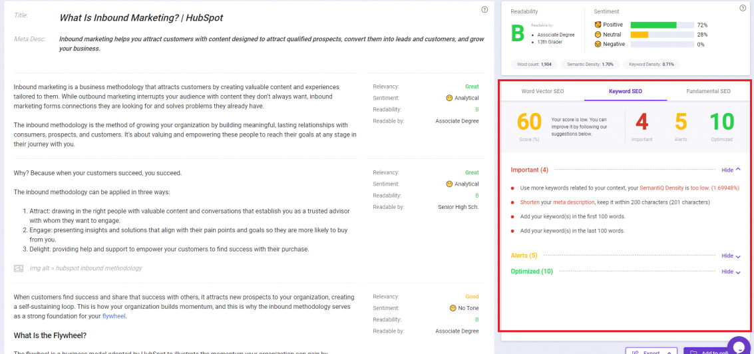The image size is (754, 354).
Task: Toggle Hide on the Alerts (5) section
Action: pos(731,256)
